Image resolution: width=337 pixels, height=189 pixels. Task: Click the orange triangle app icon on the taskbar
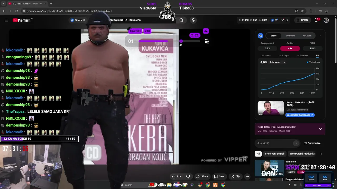click(215, 185)
